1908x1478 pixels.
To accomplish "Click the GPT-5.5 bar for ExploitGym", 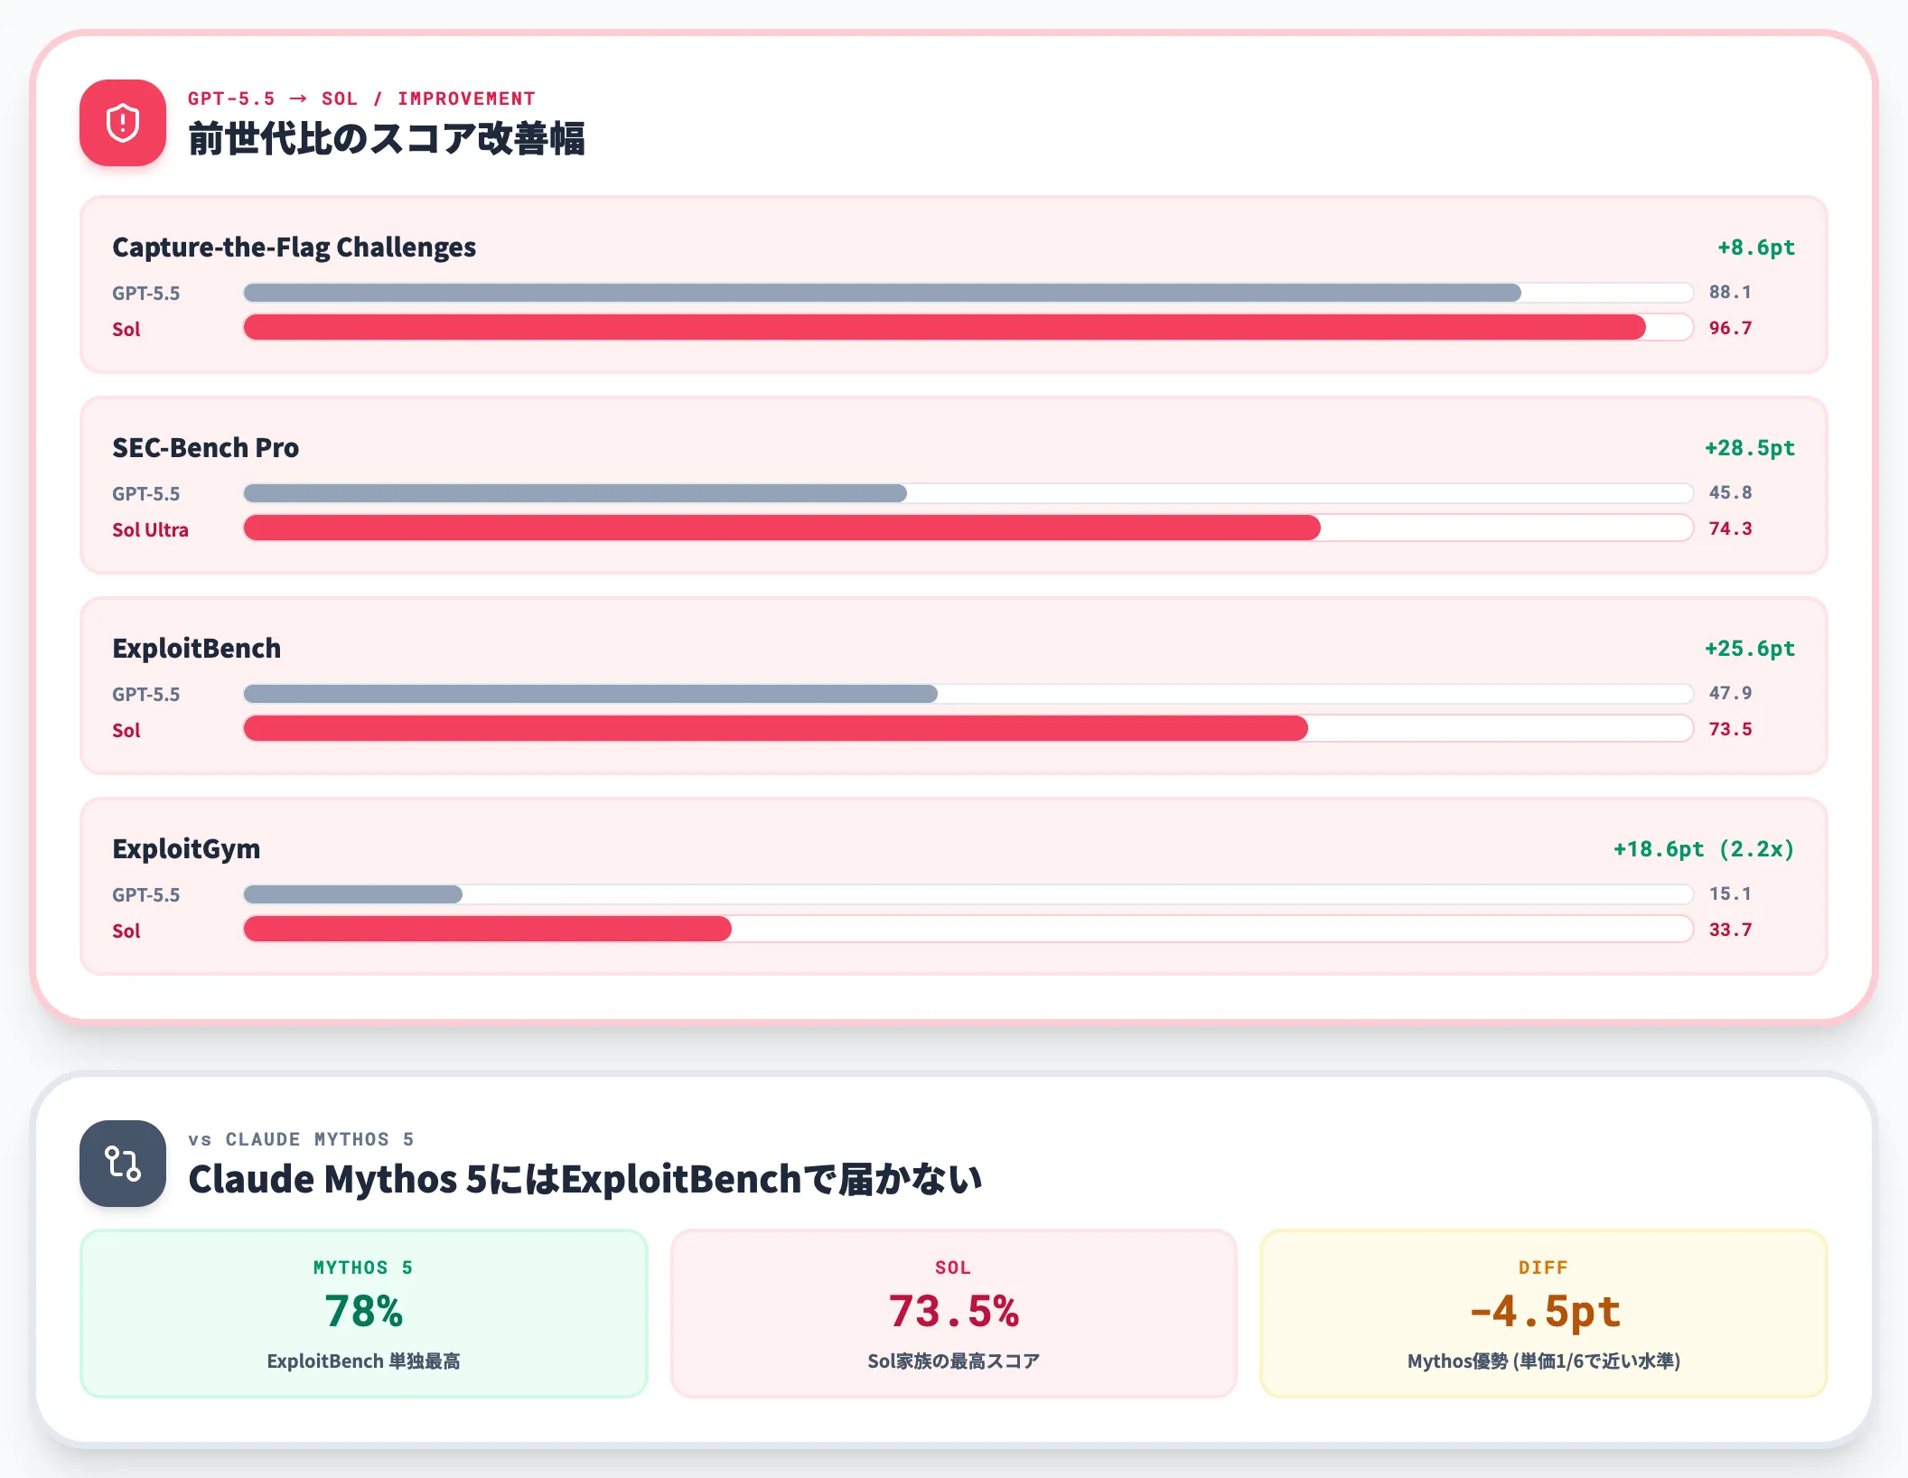I will (968, 894).
